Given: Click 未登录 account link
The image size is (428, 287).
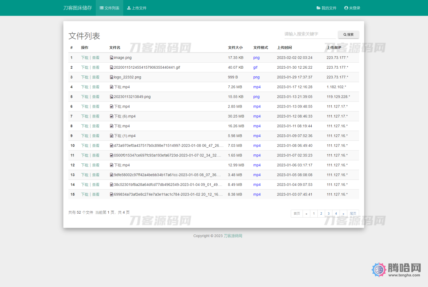Looking at the screenshot, I should click(x=352, y=8).
